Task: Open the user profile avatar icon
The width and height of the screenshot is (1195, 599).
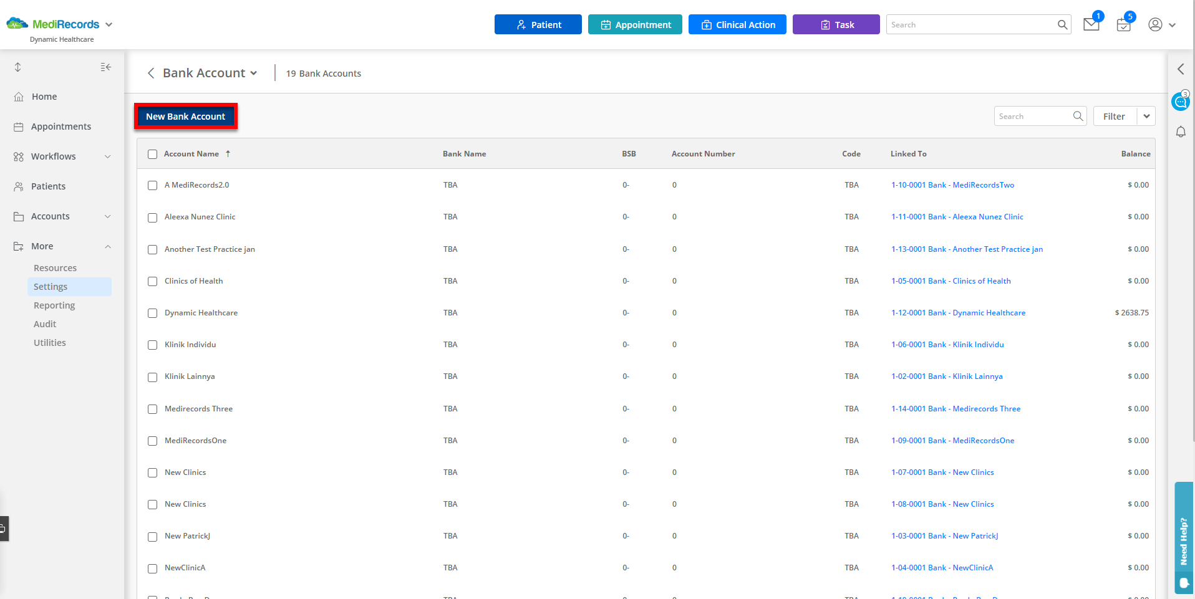Action: pyautogui.click(x=1155, y=25)
